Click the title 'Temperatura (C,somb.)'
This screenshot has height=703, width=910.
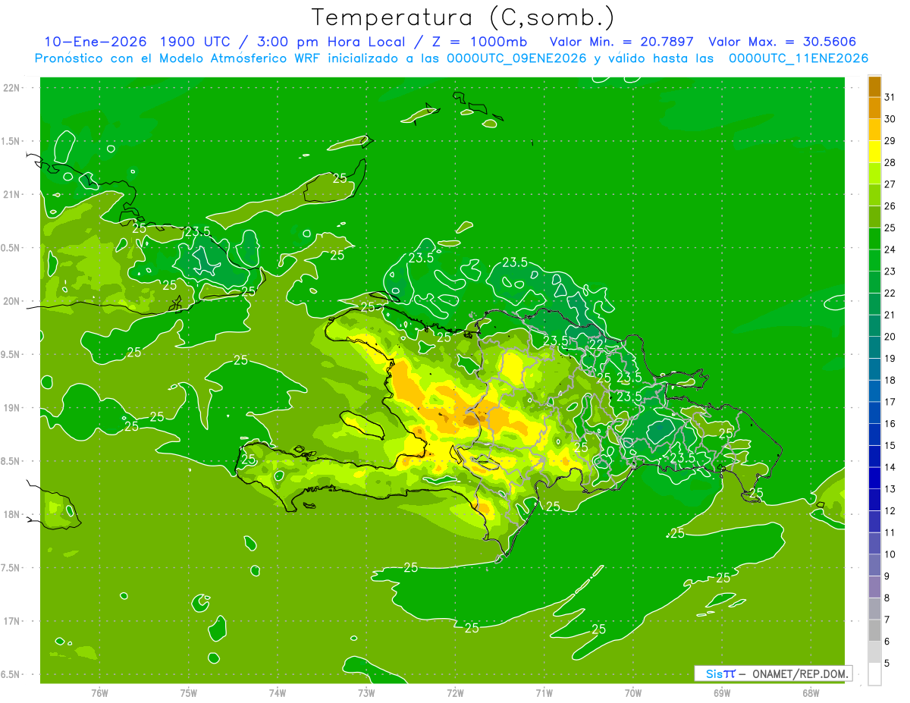(463, 17)
